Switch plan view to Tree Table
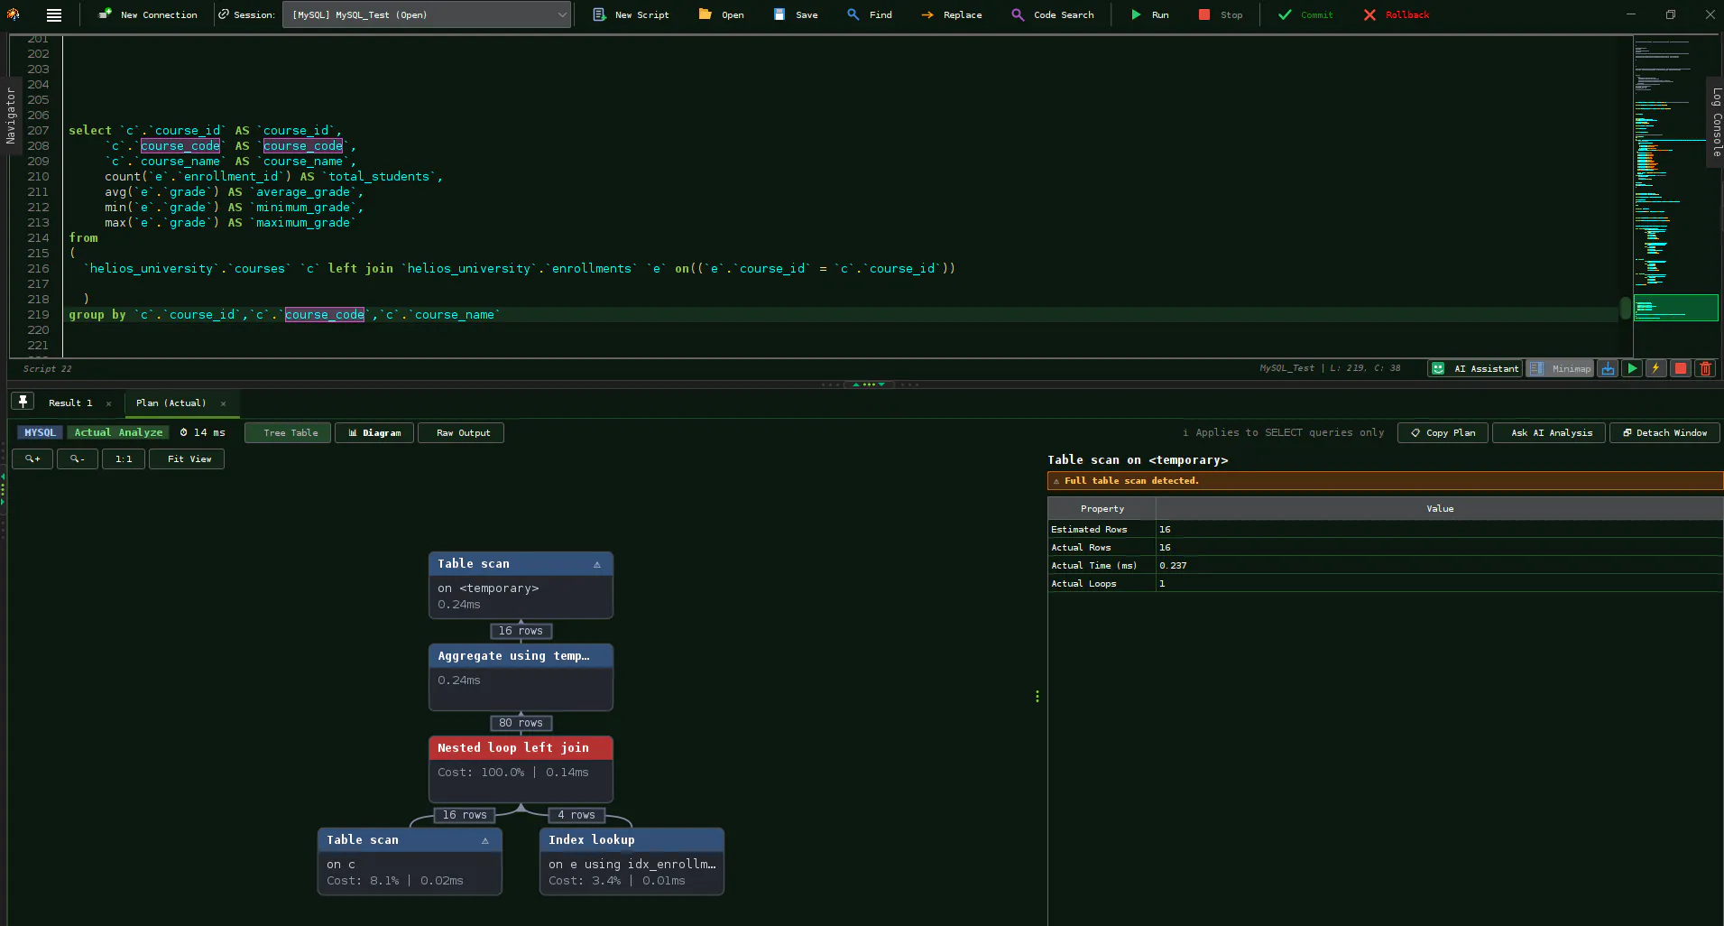Viewport: 1724px width, 926px height. (288, 432)
